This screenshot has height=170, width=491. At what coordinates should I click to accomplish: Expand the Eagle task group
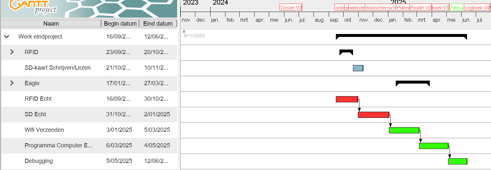[x=12, y=83]
